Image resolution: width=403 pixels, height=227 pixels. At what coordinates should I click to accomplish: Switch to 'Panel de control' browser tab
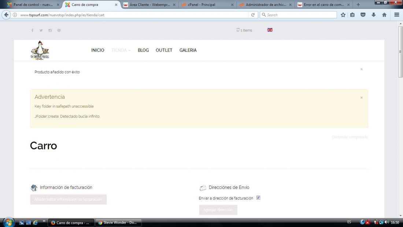33,5
